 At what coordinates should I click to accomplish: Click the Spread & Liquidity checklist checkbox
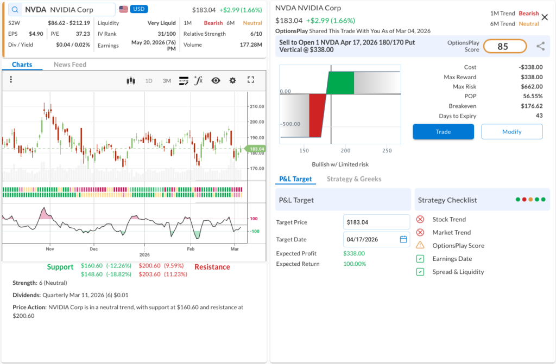coord(420,272)
